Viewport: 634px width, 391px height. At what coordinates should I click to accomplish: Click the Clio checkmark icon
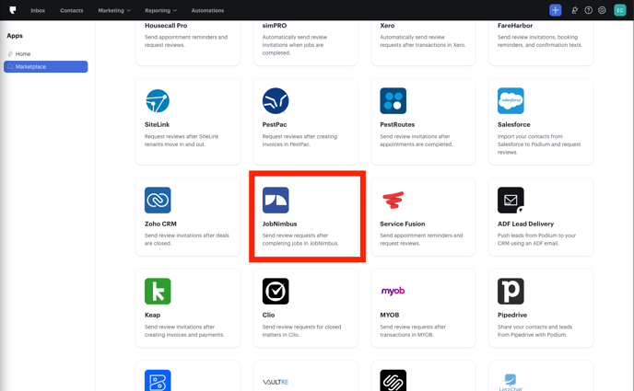click(276, 292)
